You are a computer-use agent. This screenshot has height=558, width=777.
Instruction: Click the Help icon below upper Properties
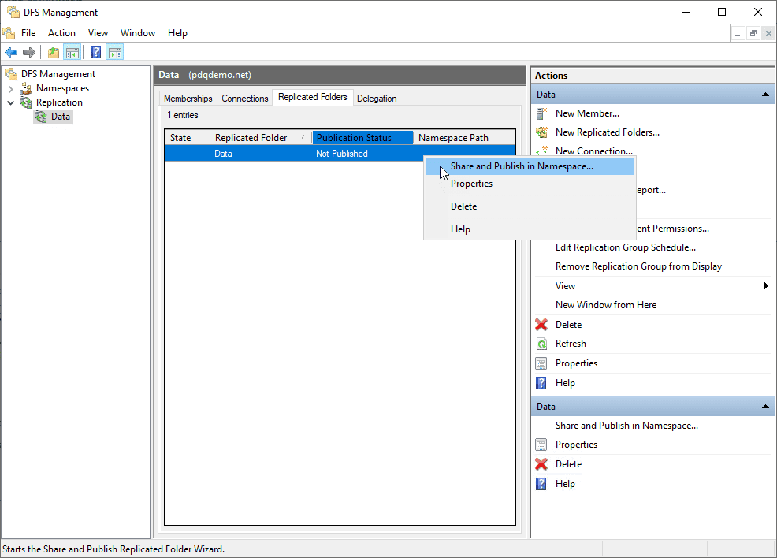(x=541, y=383)
